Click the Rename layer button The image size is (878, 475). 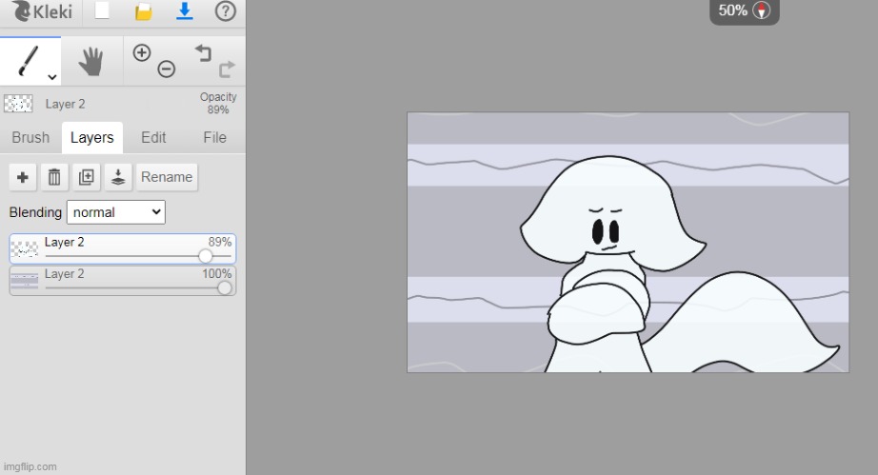pyautogui.click(x=167, y=177)
